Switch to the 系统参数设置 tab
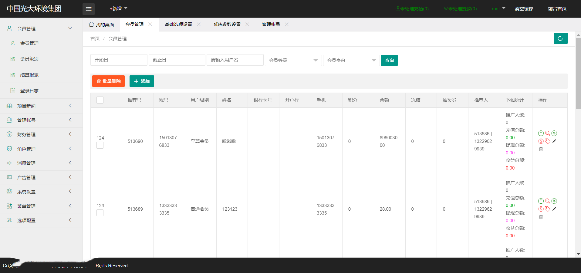Viewport: 581px width, 273px height. 227,25
